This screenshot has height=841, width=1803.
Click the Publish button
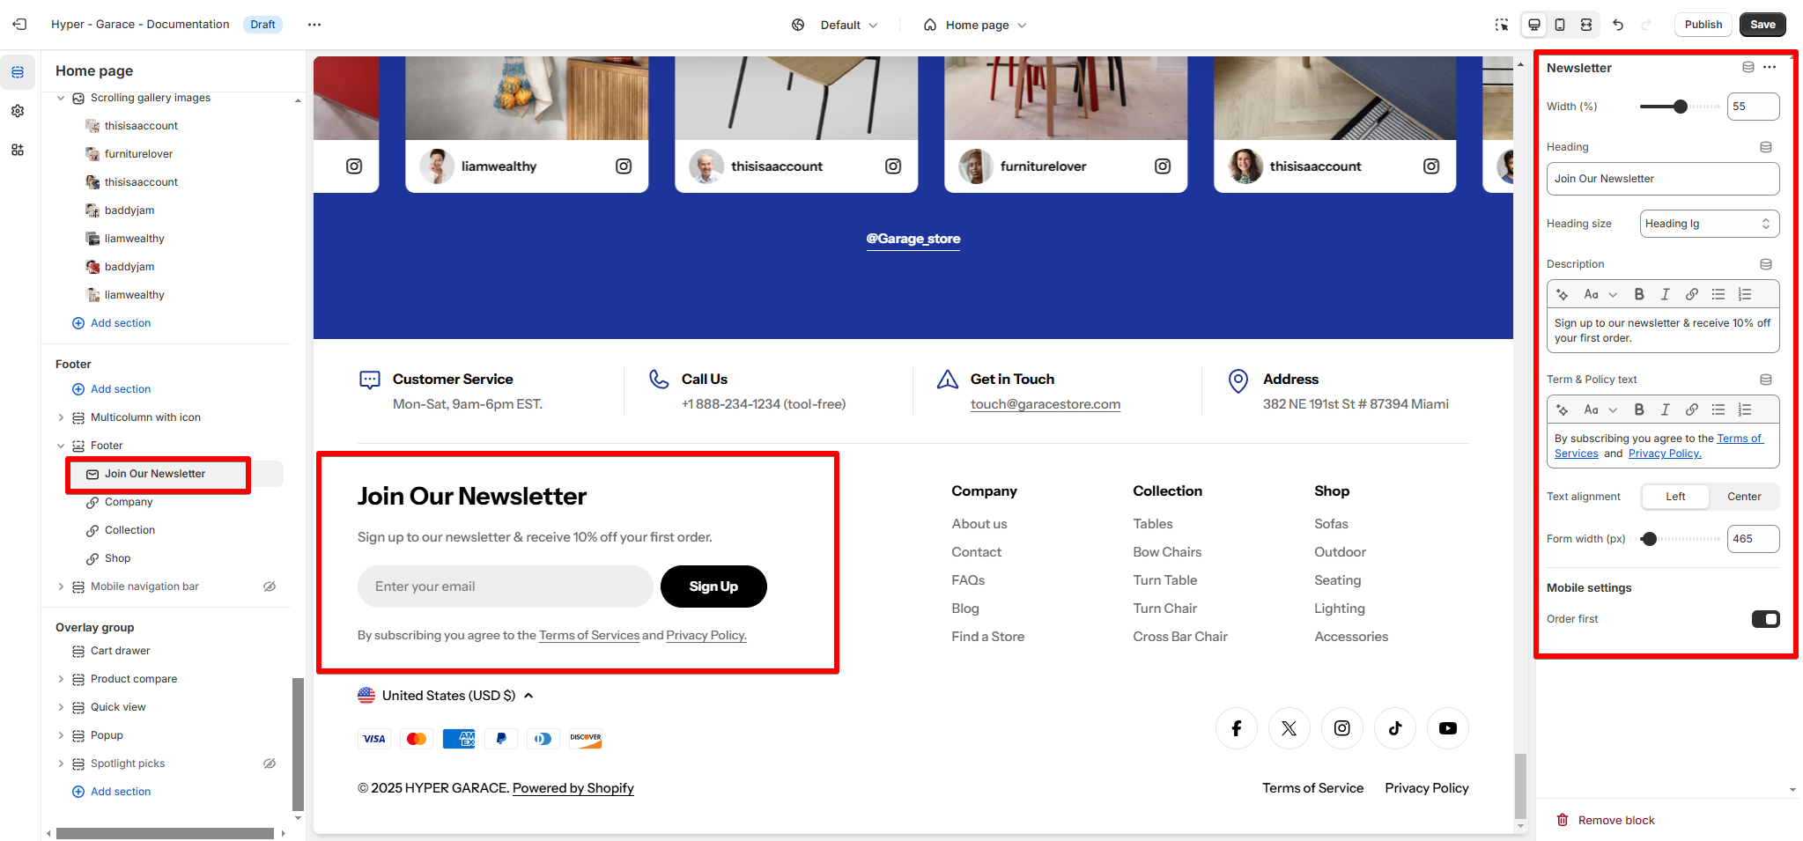click(1703, 25)
